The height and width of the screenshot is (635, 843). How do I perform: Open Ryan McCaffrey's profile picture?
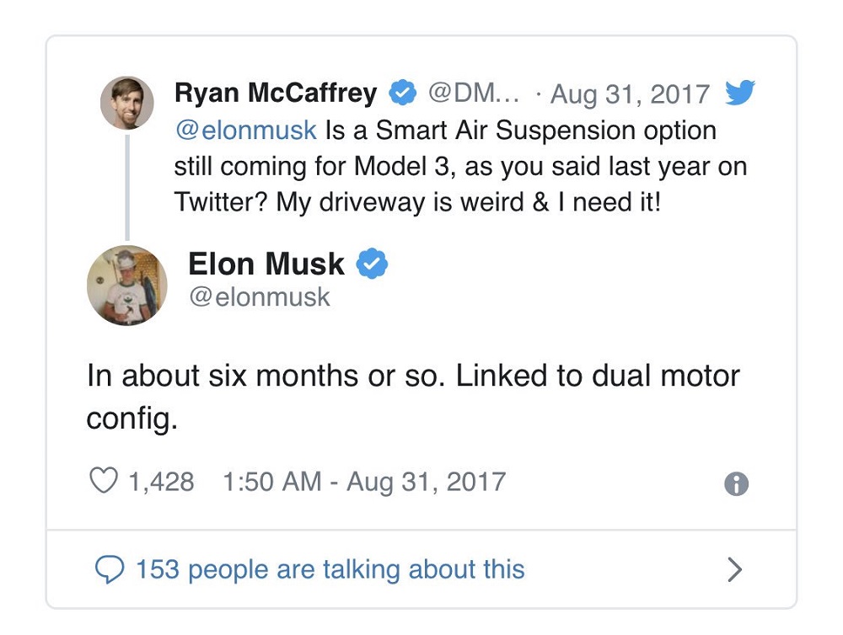[x=126, y=103]
